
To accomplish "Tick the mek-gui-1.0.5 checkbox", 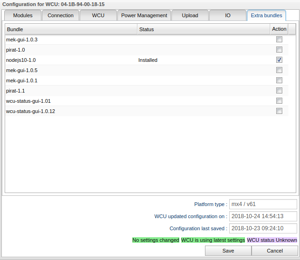I will point(279,70).
